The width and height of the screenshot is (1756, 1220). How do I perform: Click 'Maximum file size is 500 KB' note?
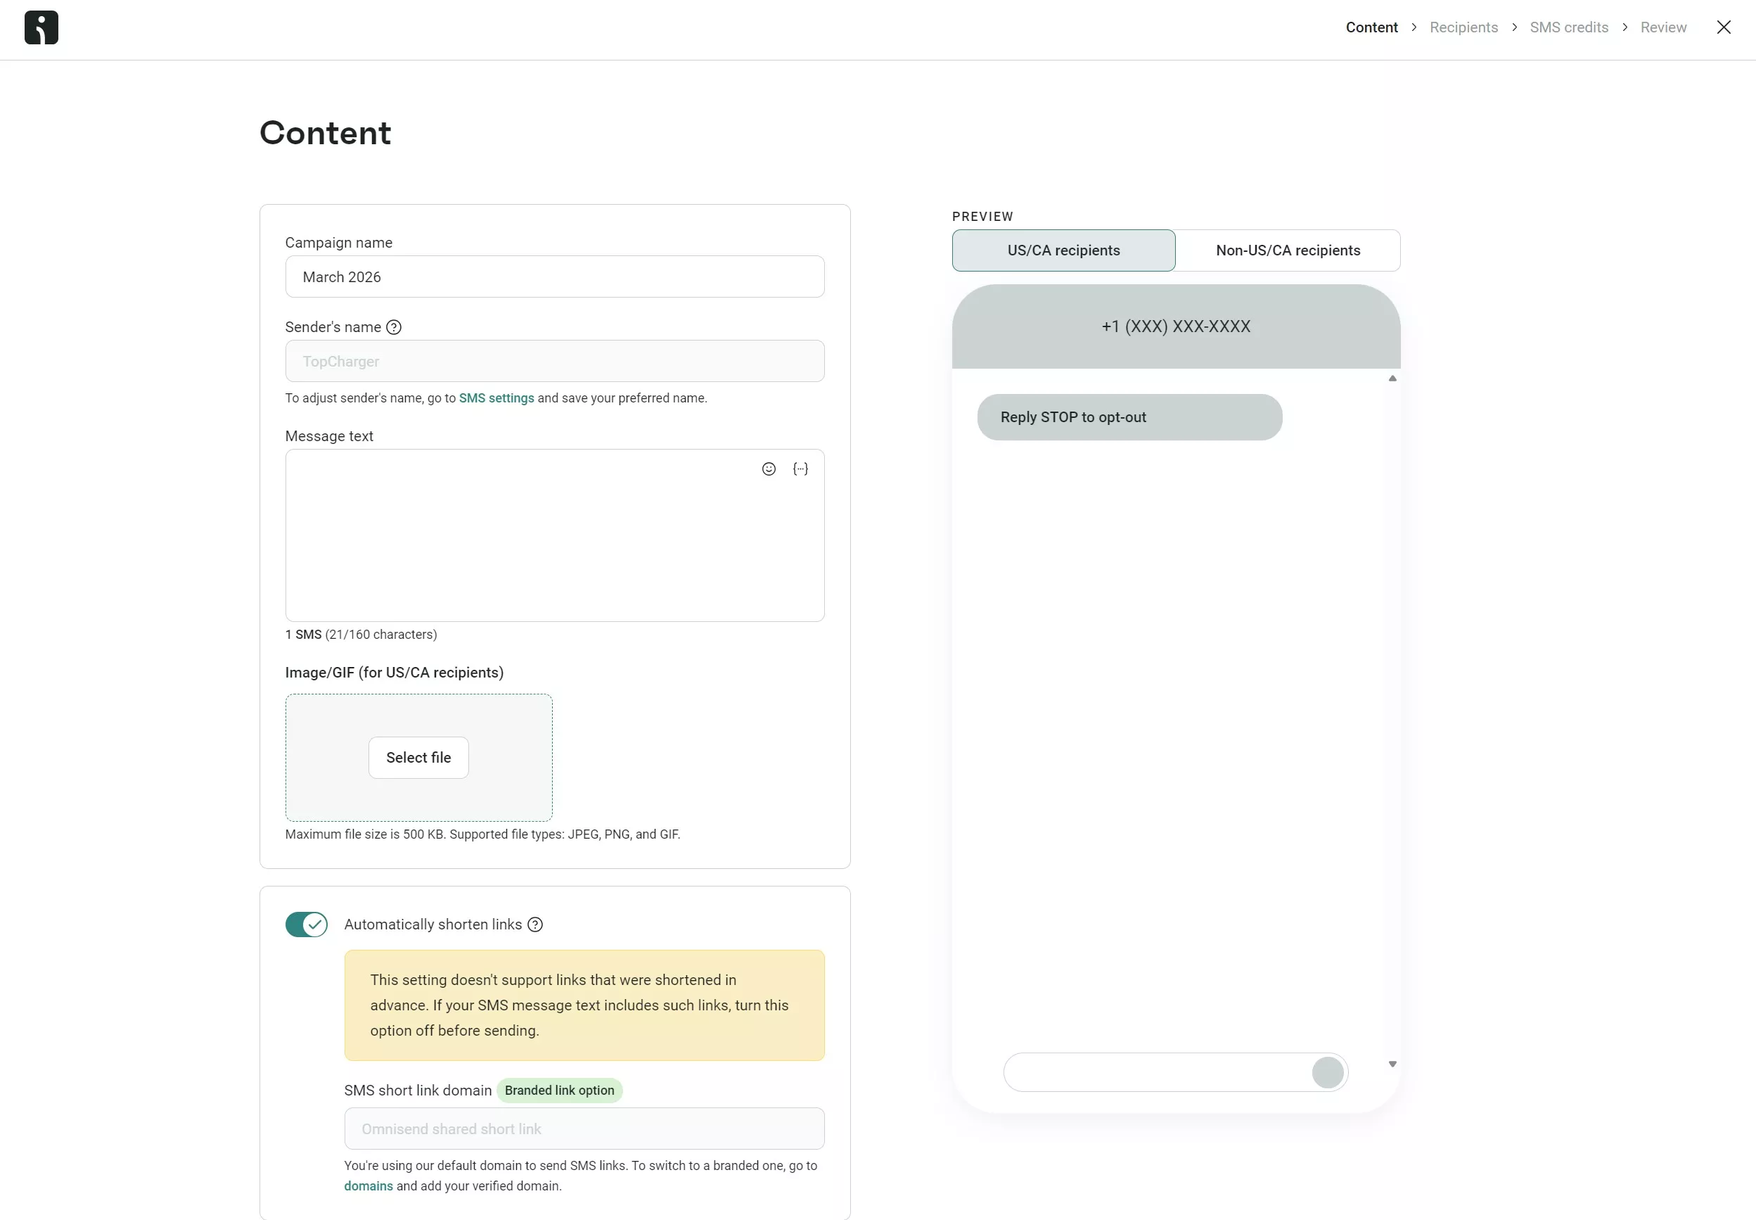pos(482,834)
